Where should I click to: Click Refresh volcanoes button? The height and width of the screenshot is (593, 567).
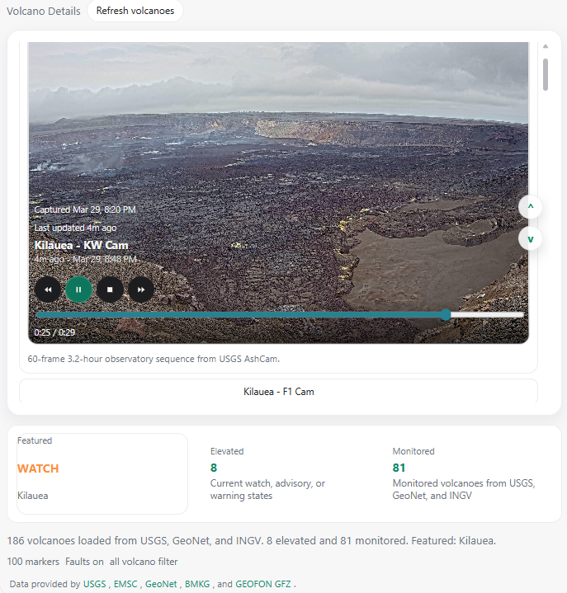(135, 11)
